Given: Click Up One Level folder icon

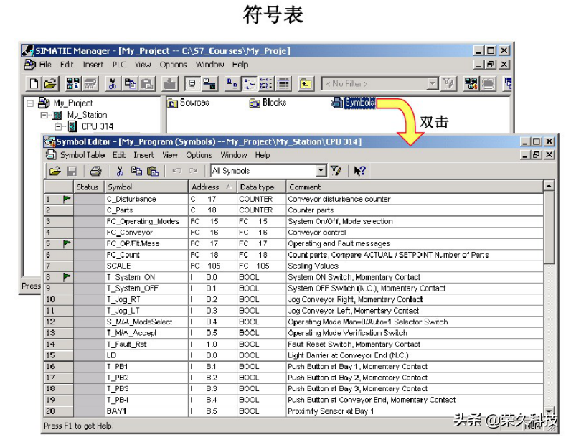Looking at the screenshot, I should click(305, 84).
